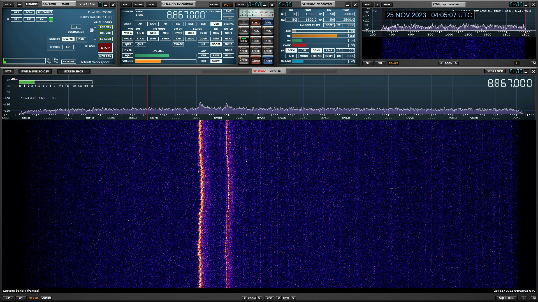The width and height of the screenshot is (538, 302).
Task: Select the 8MHz band preset key
Action: pos(244,41)
